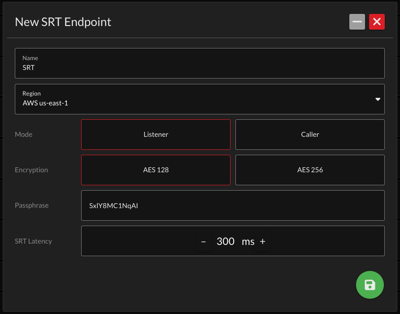The image size is (400, 314).
Task: Enable AES 128 encryption
Action: tap(156, 170)
